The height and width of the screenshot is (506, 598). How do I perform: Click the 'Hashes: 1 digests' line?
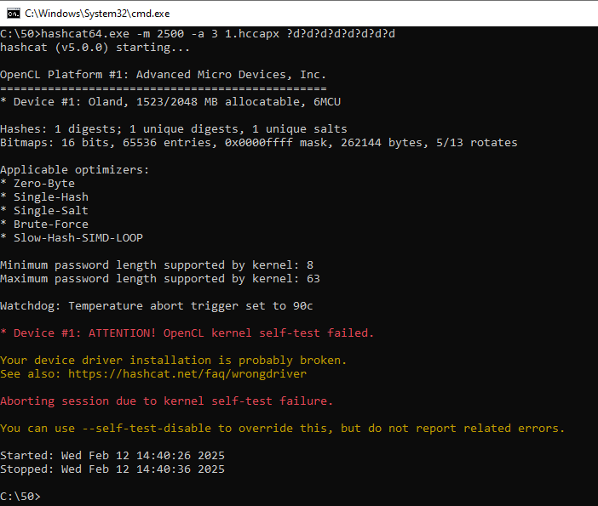coord(174,129)
